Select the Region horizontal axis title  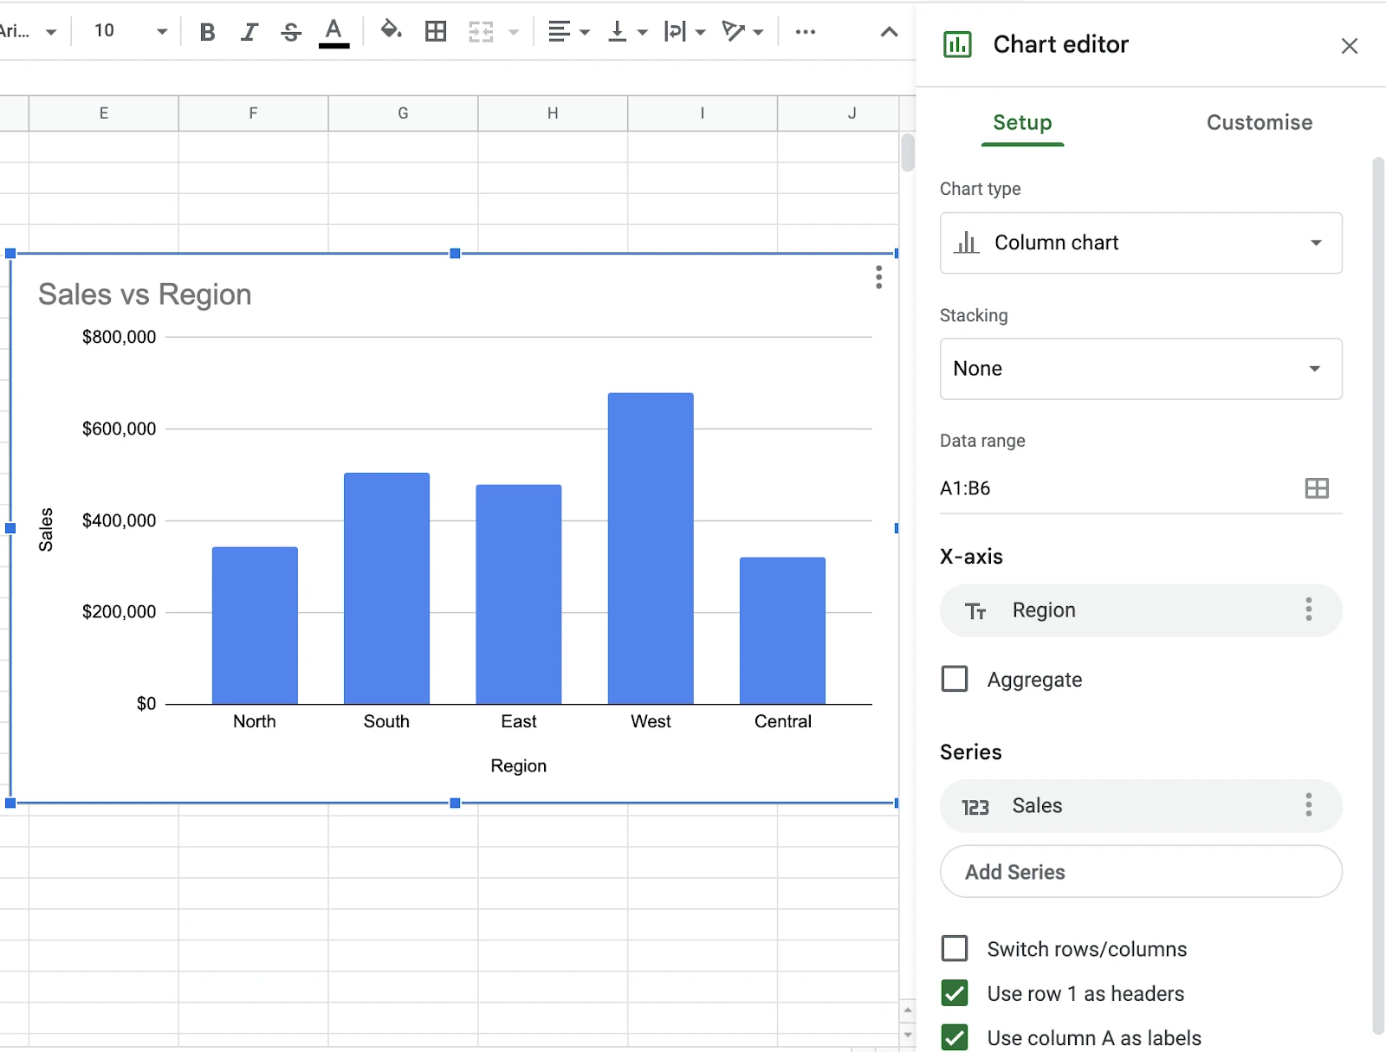[519, 766]
